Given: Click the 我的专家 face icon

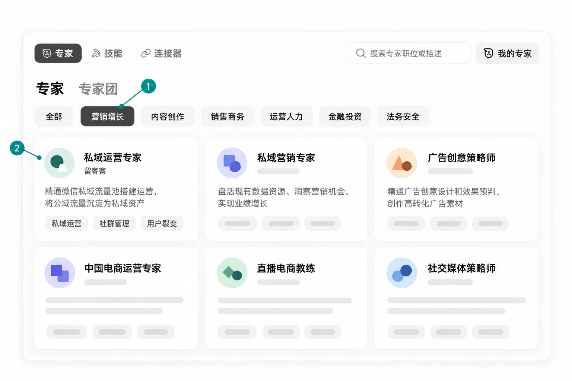Looking at the screenshot, I should [x=489, y=53].
